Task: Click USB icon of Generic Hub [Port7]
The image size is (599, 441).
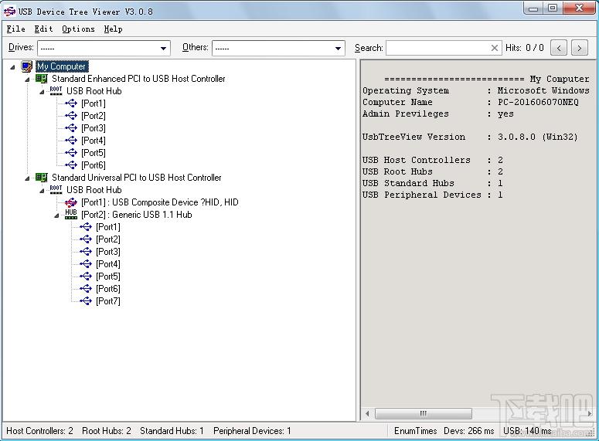Action: tap(86, 301)
